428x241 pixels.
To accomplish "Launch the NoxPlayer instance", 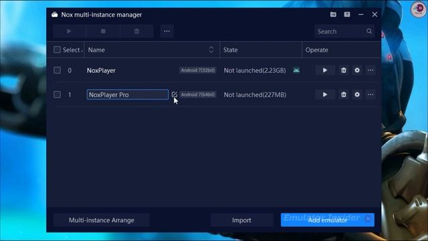I will tap(325, 70).
